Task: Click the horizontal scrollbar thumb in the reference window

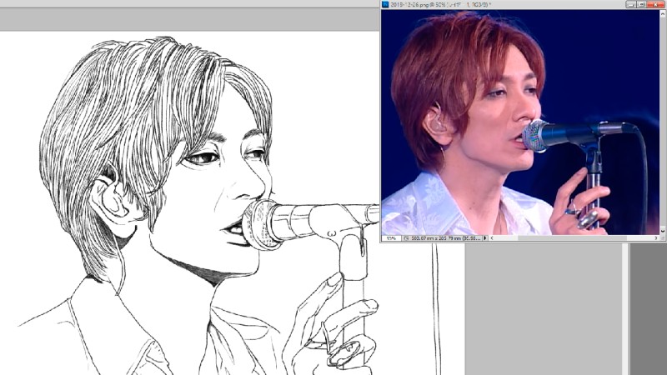Action: tap(572, 238)
